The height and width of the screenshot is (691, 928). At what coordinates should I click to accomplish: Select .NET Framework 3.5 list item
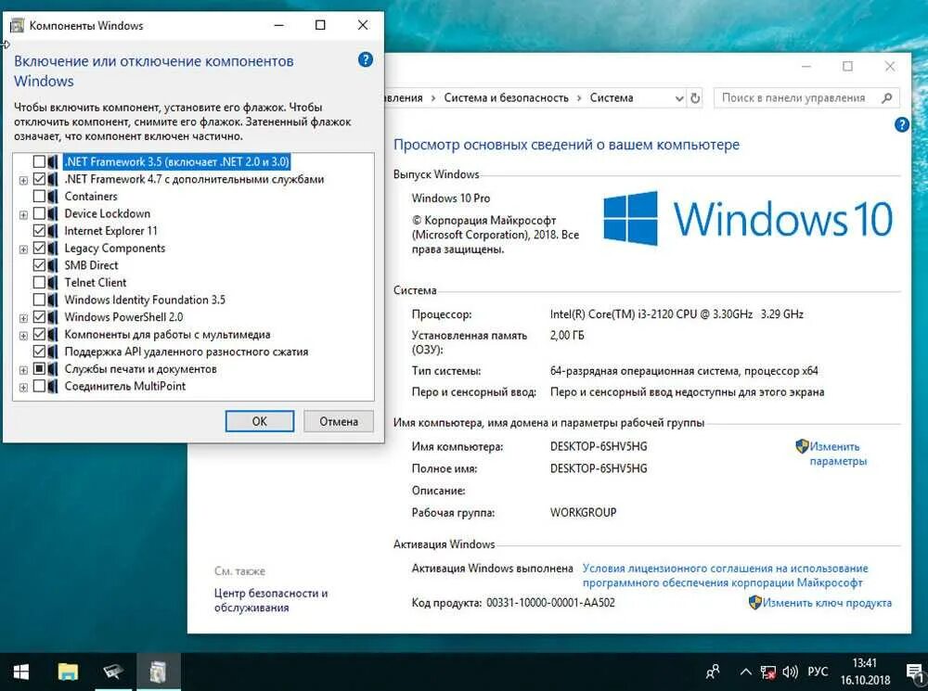tap(177, 161)
